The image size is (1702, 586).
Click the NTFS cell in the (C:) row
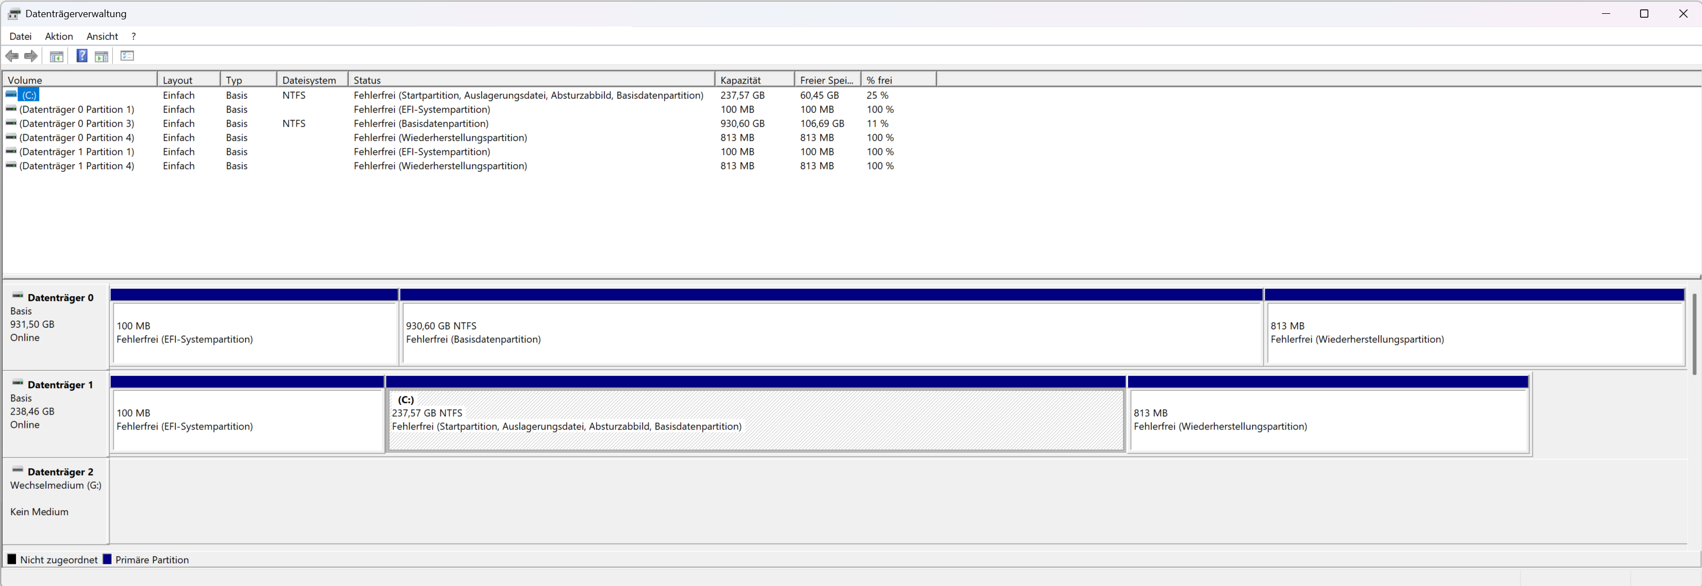tap(294, 95)
